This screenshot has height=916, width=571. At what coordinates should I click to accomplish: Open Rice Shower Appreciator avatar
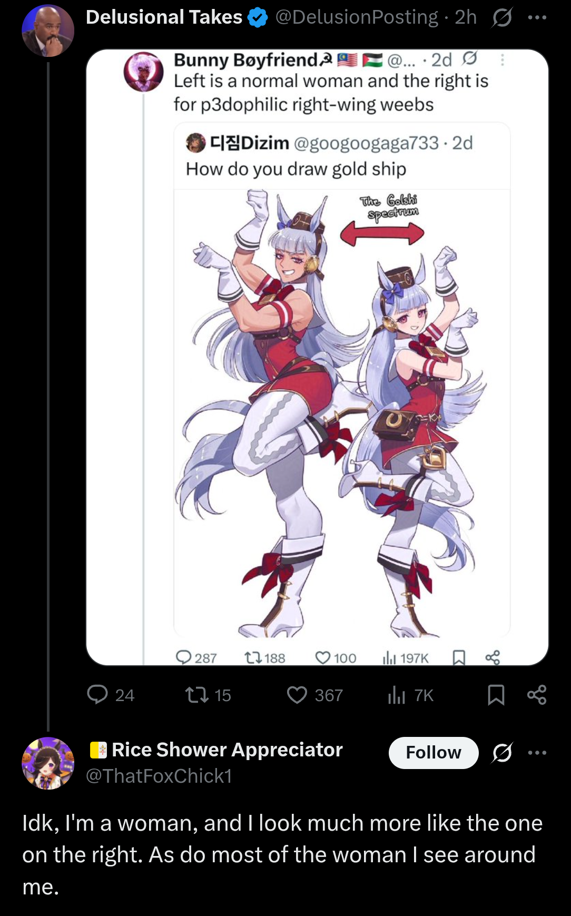click(x=48, y=763)
